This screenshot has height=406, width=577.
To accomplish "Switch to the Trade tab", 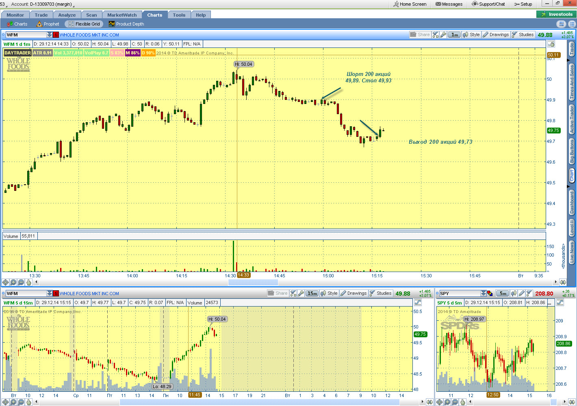I will coord(41,15).
